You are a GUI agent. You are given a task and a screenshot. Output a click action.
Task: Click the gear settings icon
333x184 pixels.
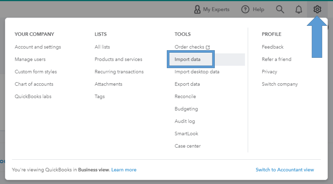(x=317, y=10)
